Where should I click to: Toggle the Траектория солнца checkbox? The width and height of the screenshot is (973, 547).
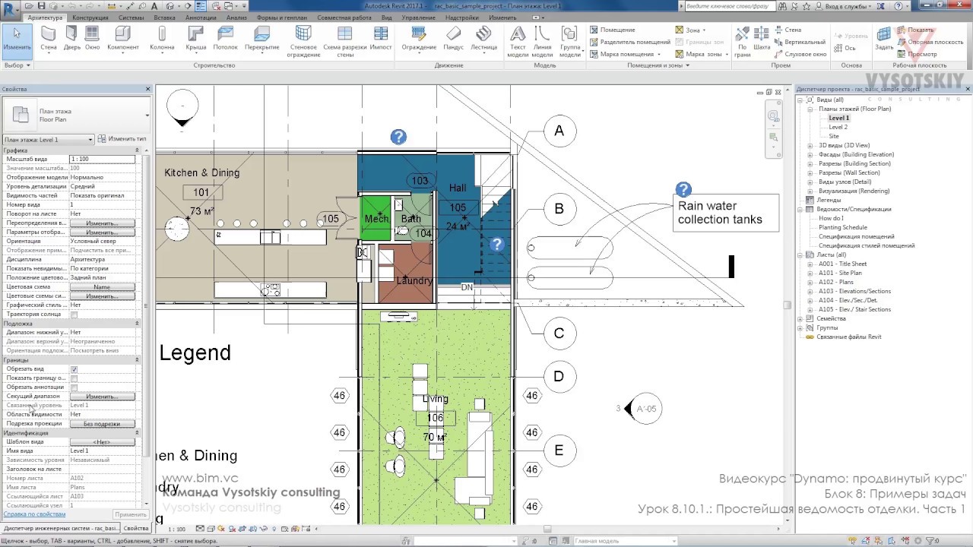coord(74,315)
